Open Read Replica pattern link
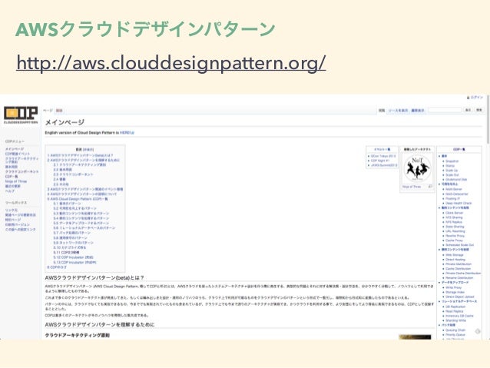 tap(455, 311)
